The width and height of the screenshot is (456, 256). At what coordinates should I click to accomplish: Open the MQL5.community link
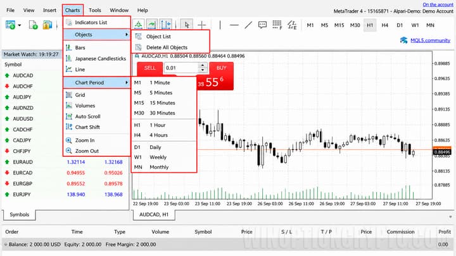point(431,40)
